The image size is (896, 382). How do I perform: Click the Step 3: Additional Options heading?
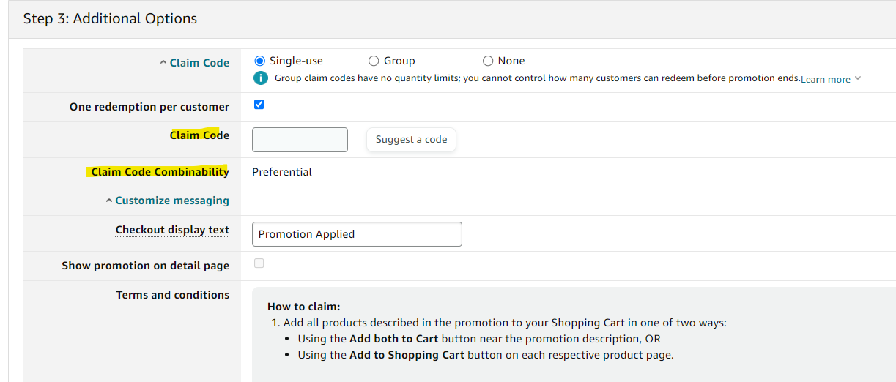(x=110, y=18)
